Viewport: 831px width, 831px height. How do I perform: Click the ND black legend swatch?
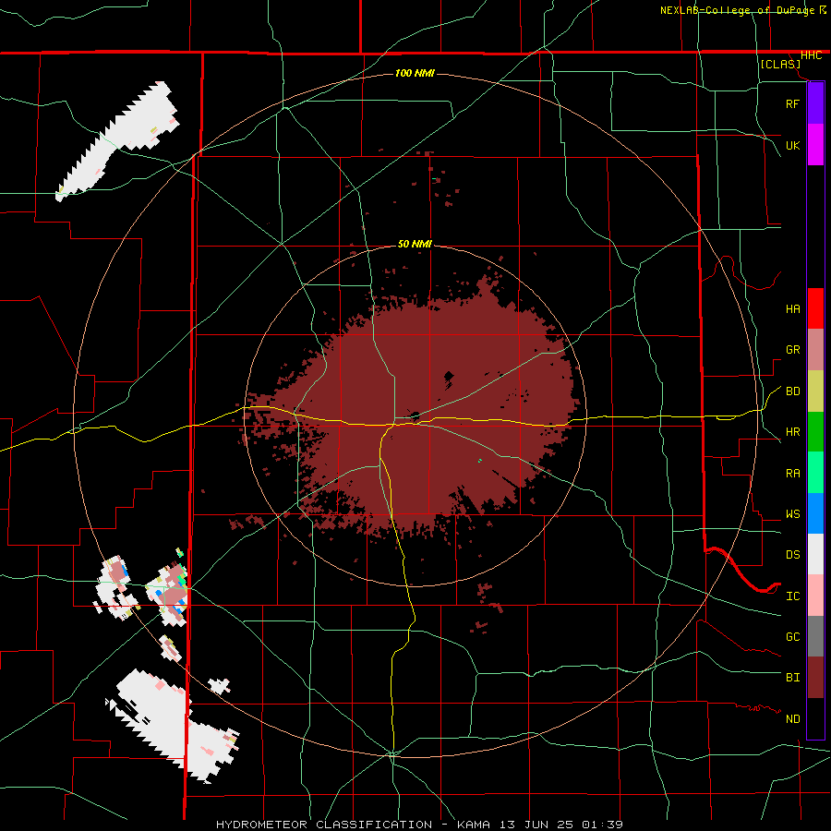click(815, 718)
